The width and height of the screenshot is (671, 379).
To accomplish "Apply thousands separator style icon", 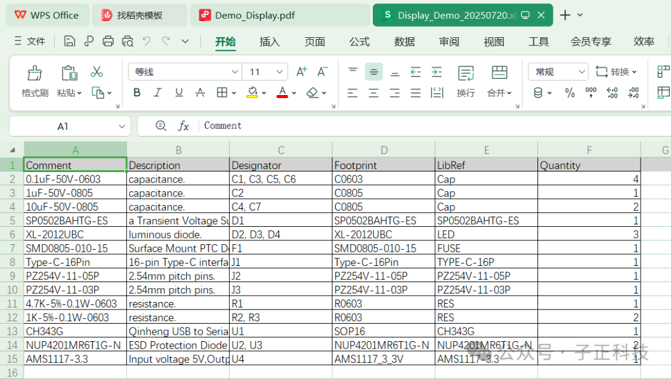I will point(591,93).
